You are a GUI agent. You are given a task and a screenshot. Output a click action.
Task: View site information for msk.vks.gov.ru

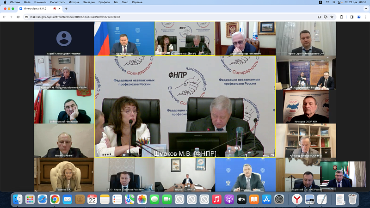(26, 17)
